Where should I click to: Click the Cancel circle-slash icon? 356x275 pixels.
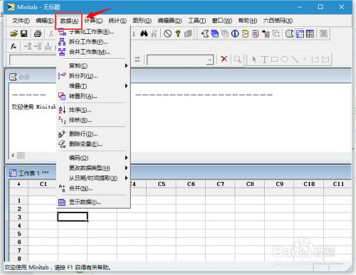pyautogui.click(x=167, y=34)
